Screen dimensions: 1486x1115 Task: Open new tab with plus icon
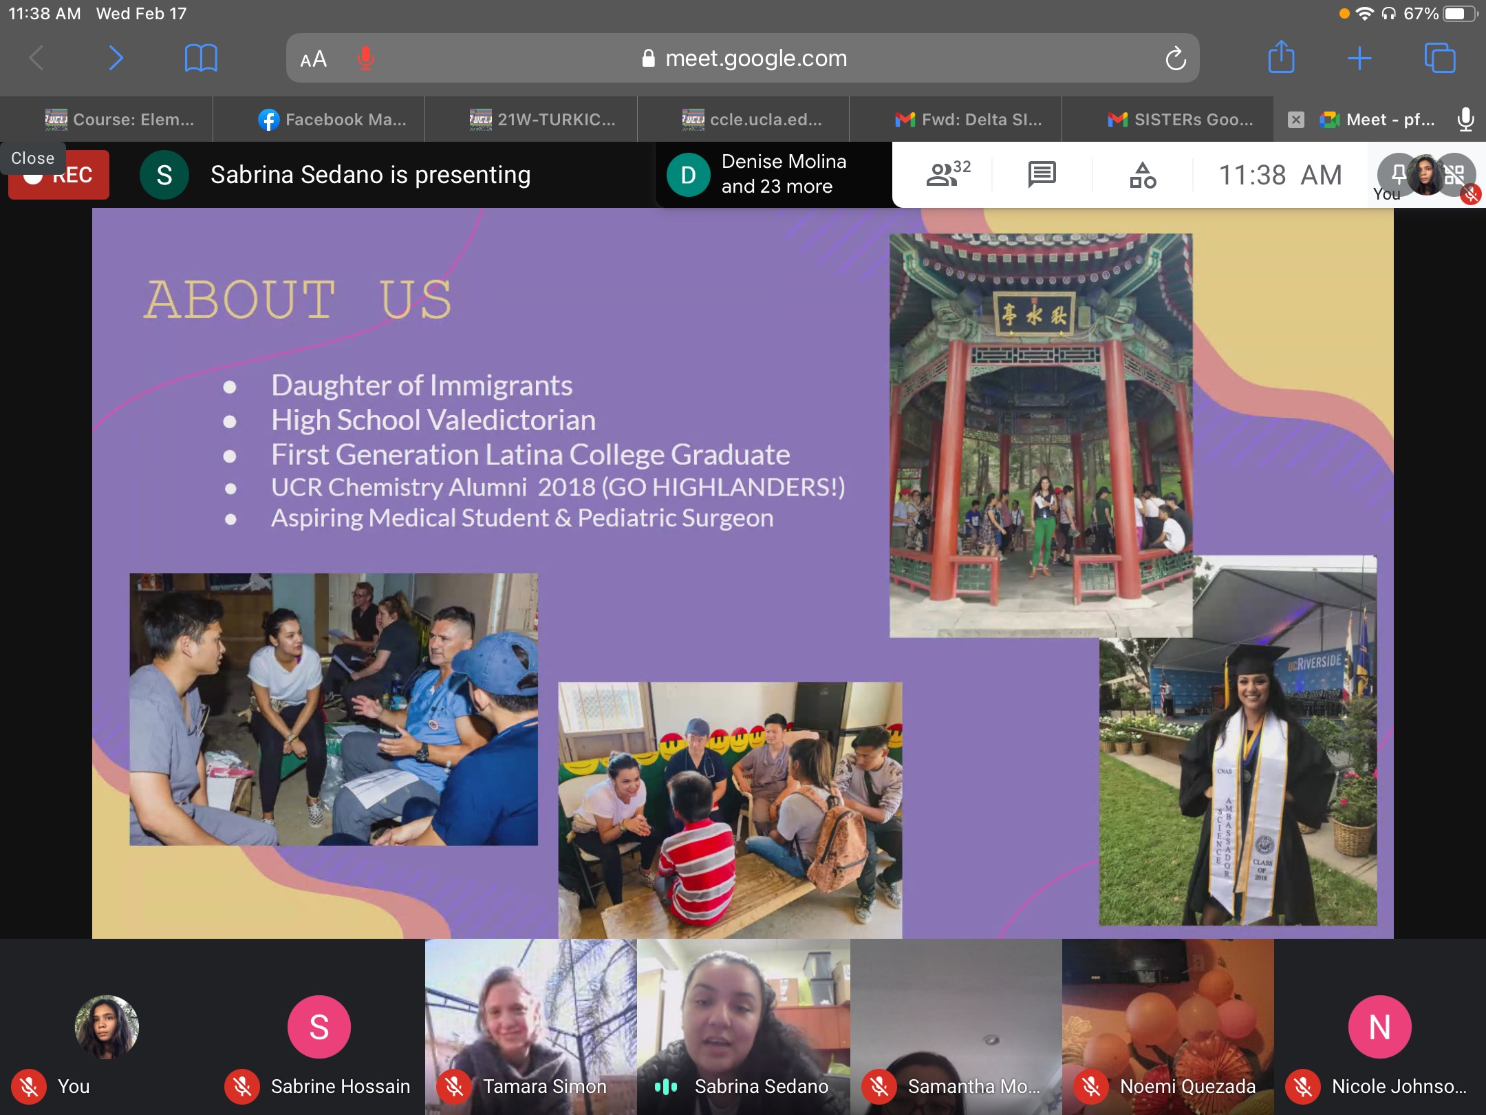tap(1359, 58)
